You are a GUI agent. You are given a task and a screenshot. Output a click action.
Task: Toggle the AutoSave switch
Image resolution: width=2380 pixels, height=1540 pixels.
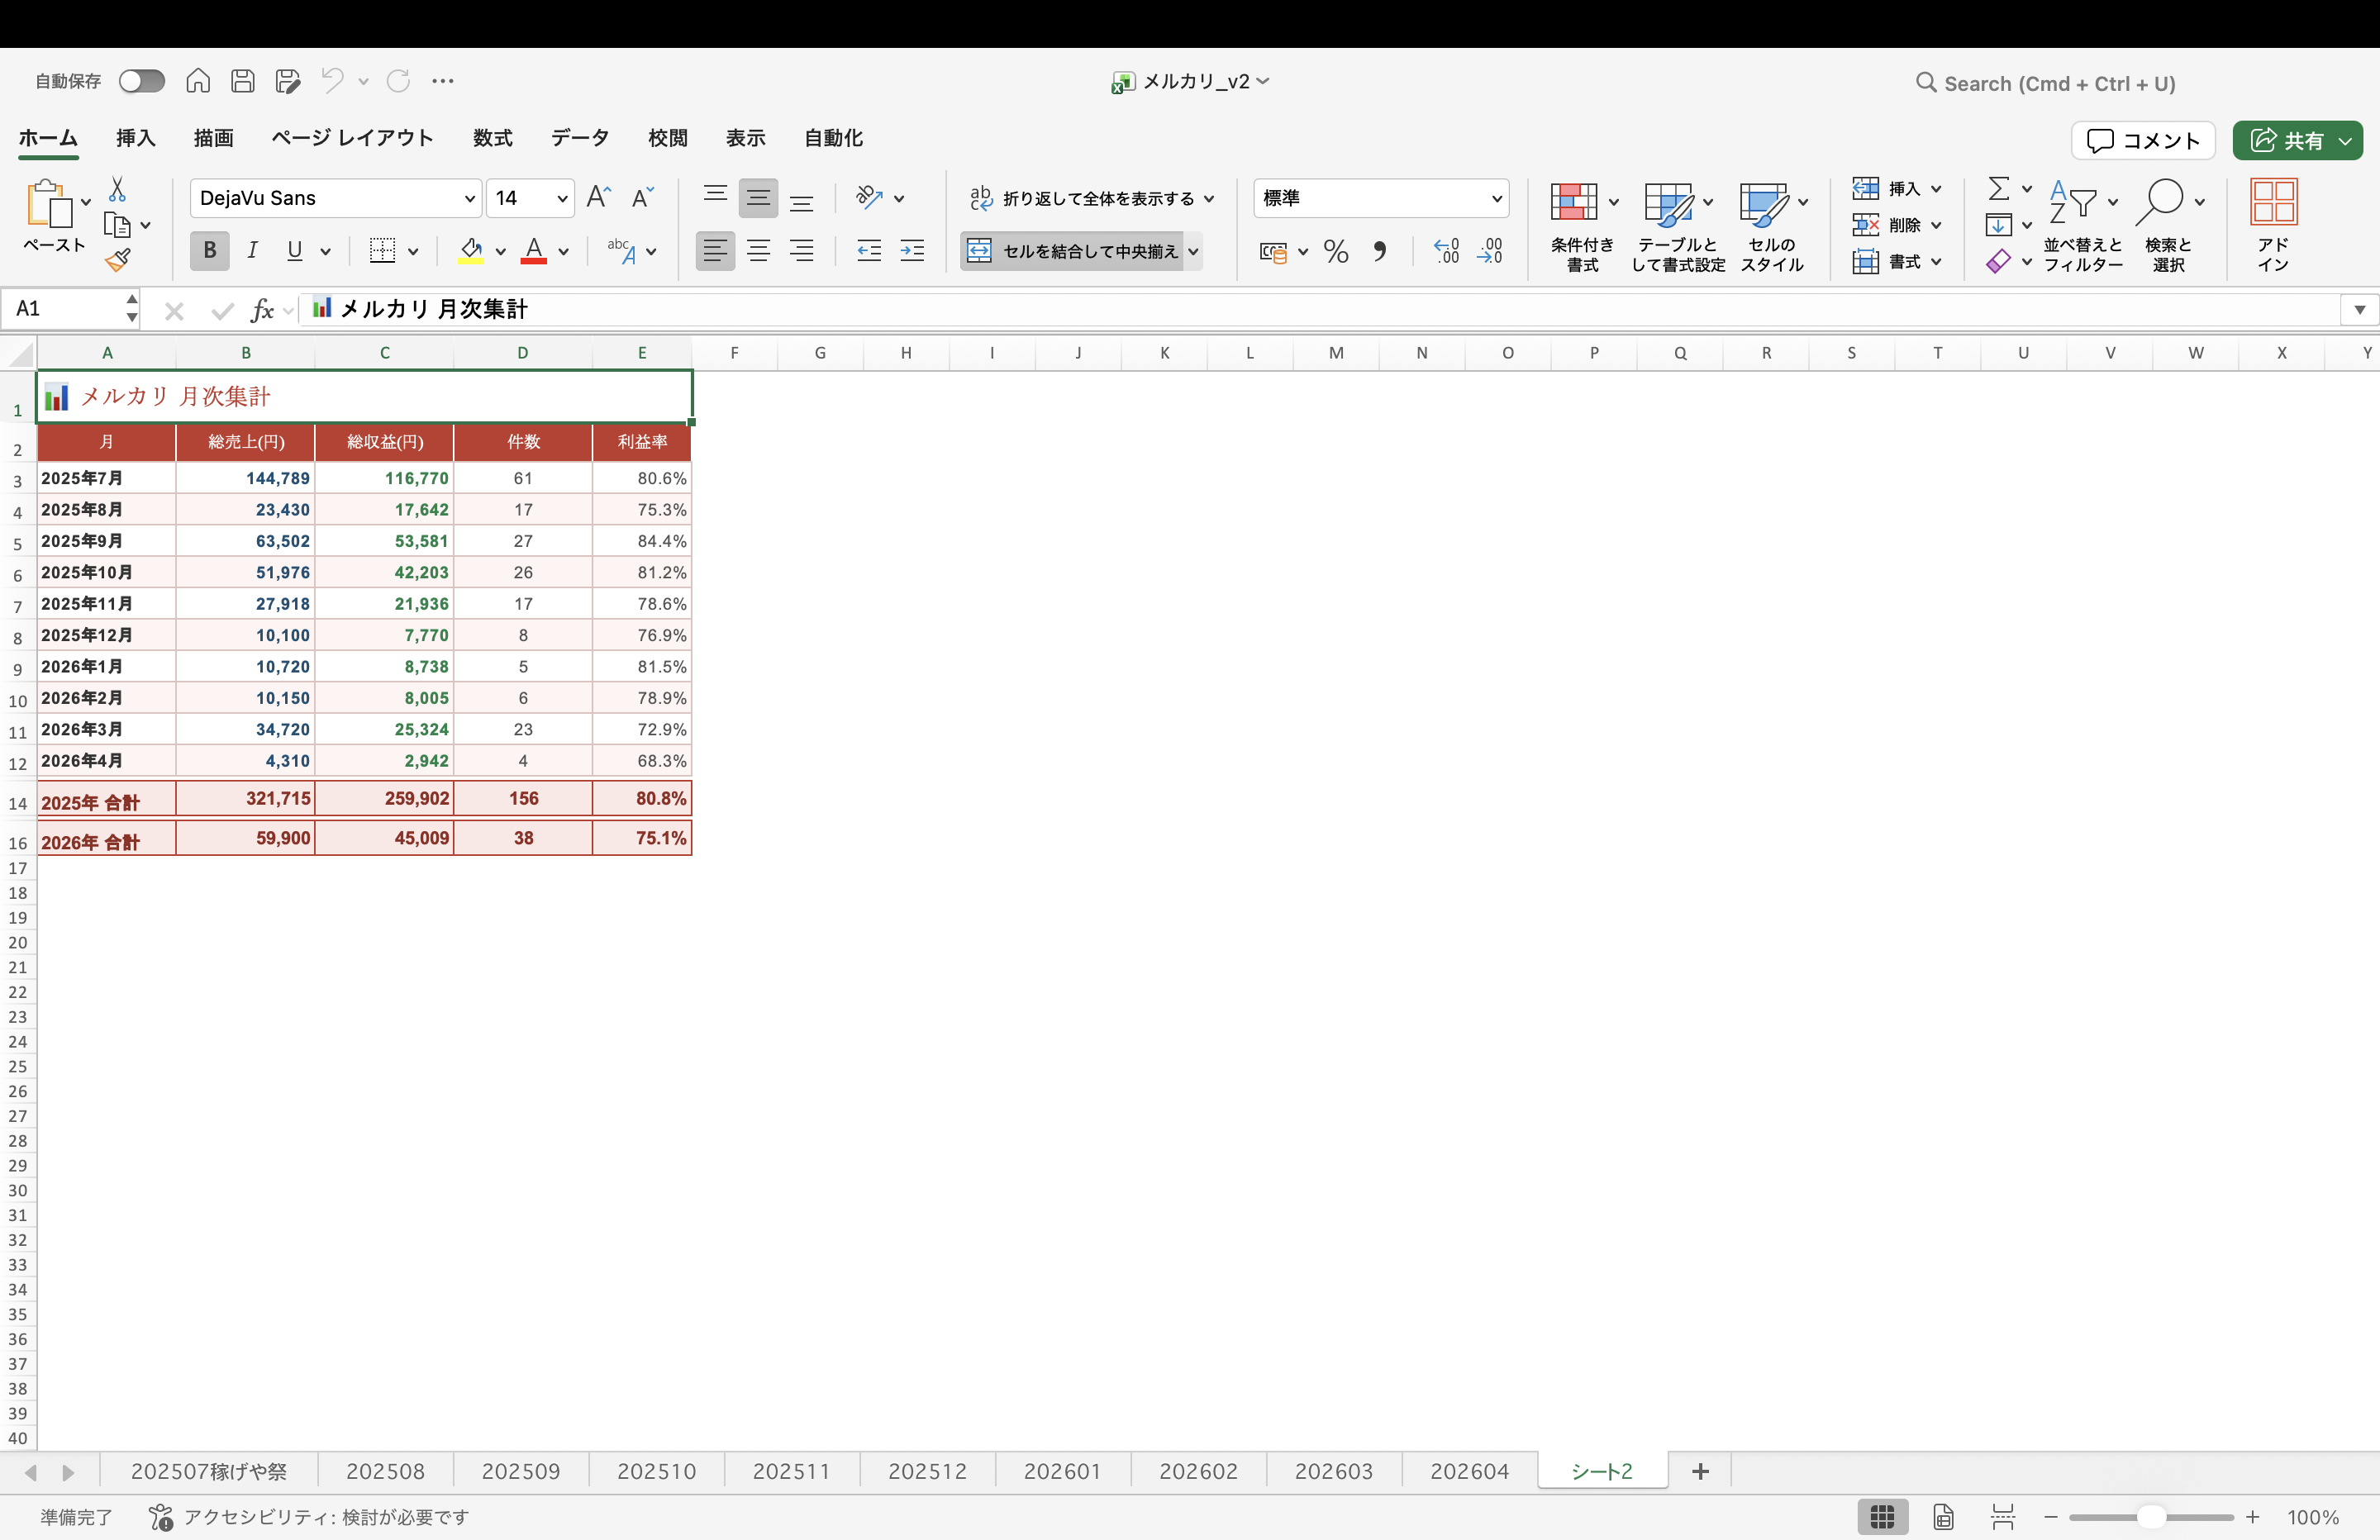141,81
